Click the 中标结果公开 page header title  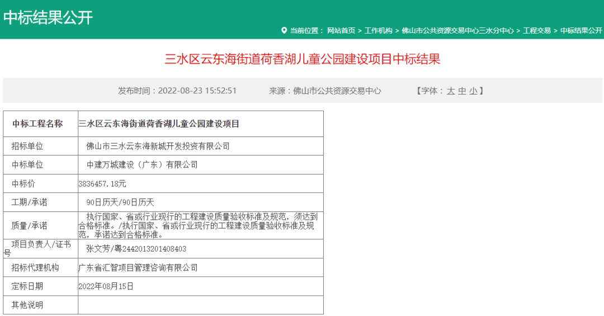[48, 17]
